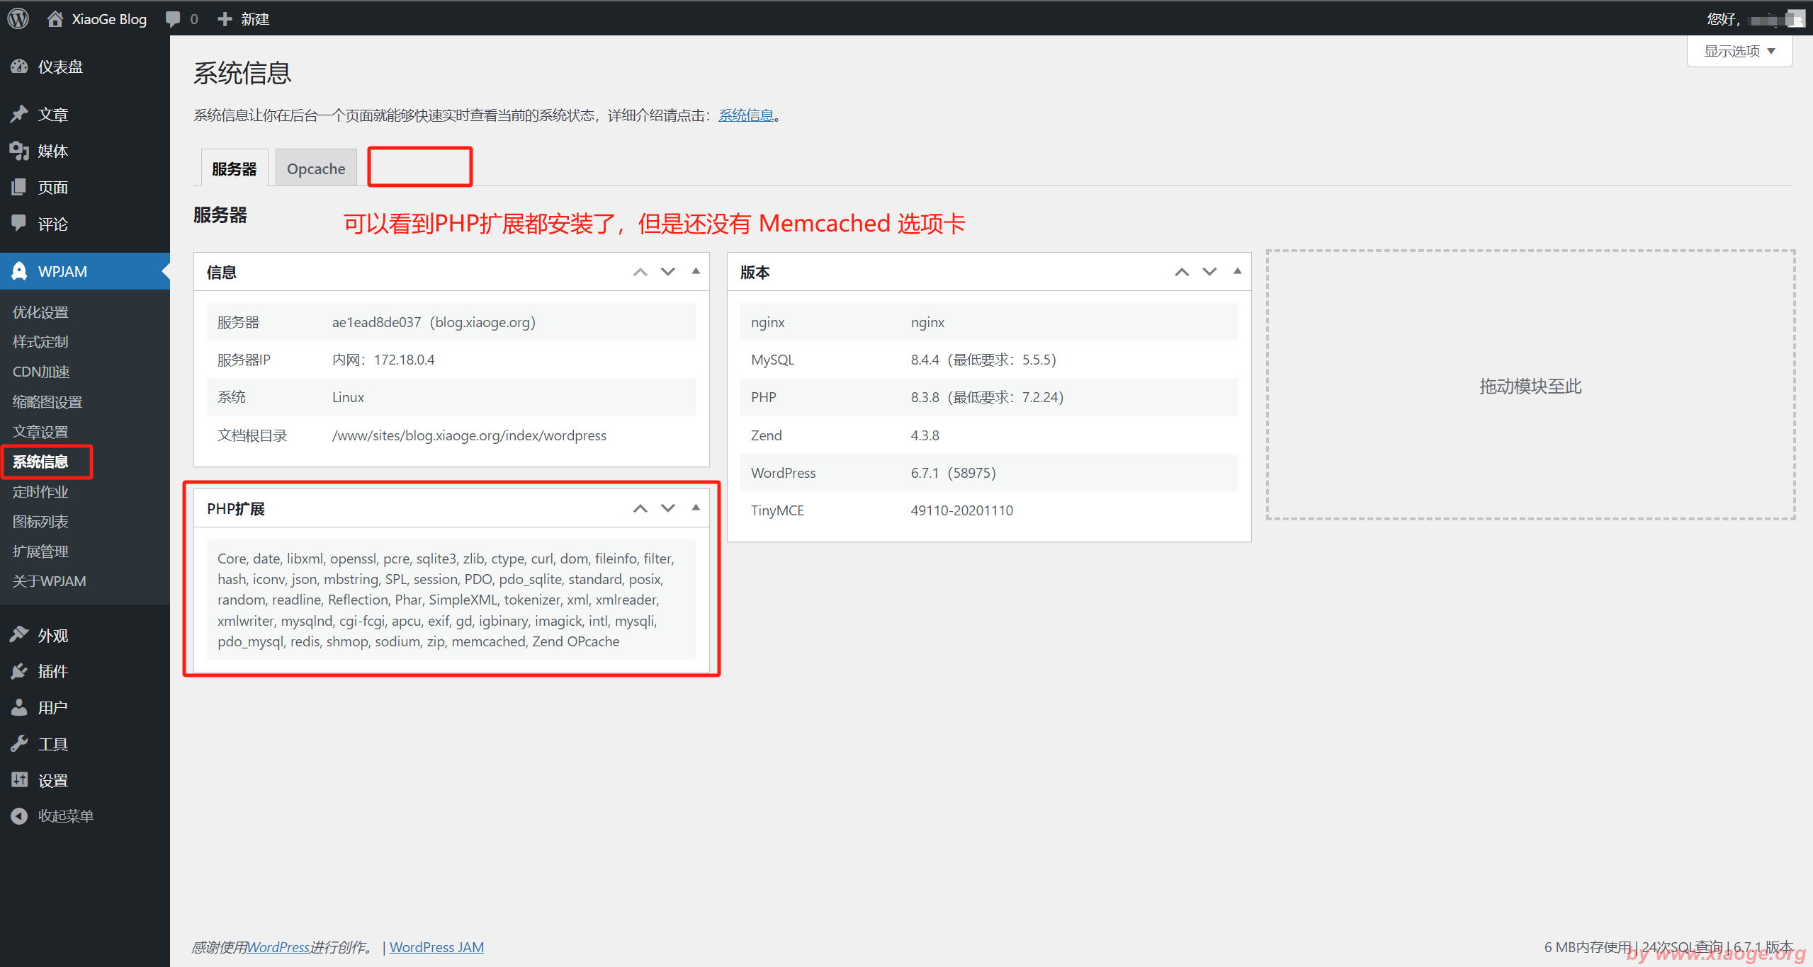1813x967 pixels.
Task: Toggle the PHP扩展 panel collapse triangle
Action: click(x=696, y=508)
